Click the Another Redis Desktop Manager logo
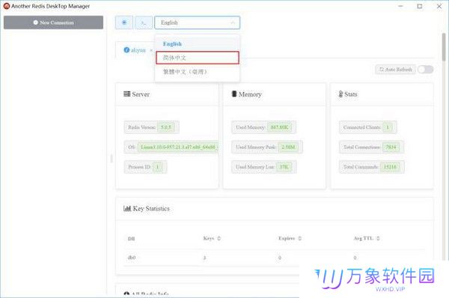The width and height of the screenshot is (449, 298). (x=6, y=6)
